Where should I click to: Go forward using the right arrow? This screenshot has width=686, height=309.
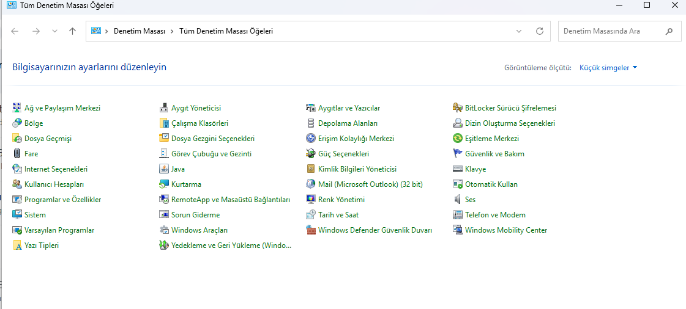tap(36, 31)
